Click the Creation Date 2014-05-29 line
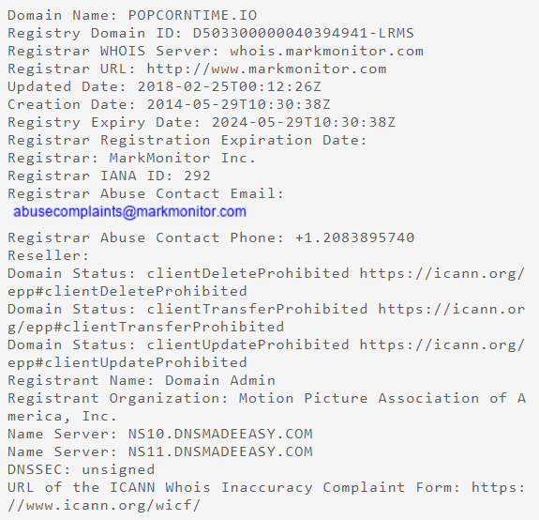The image size is (539, 520). pyautogui.click(x=169, y=104)
